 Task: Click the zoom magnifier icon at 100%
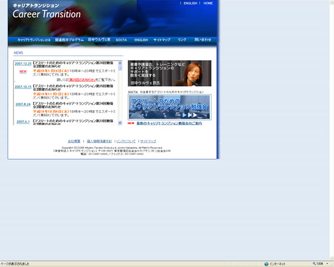coord(315,264)
